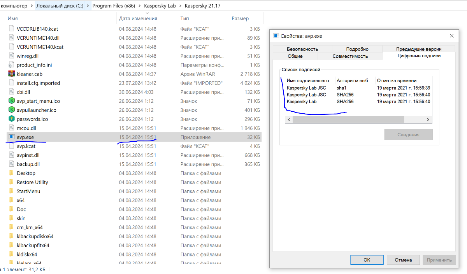Switch to the Совместимость tab
The image size is (467, 274).
coord(350,56)
